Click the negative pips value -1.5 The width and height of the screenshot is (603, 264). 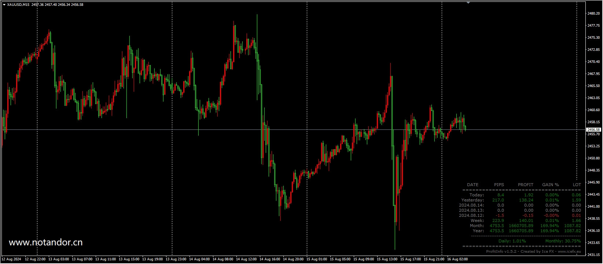coord(500,215)
